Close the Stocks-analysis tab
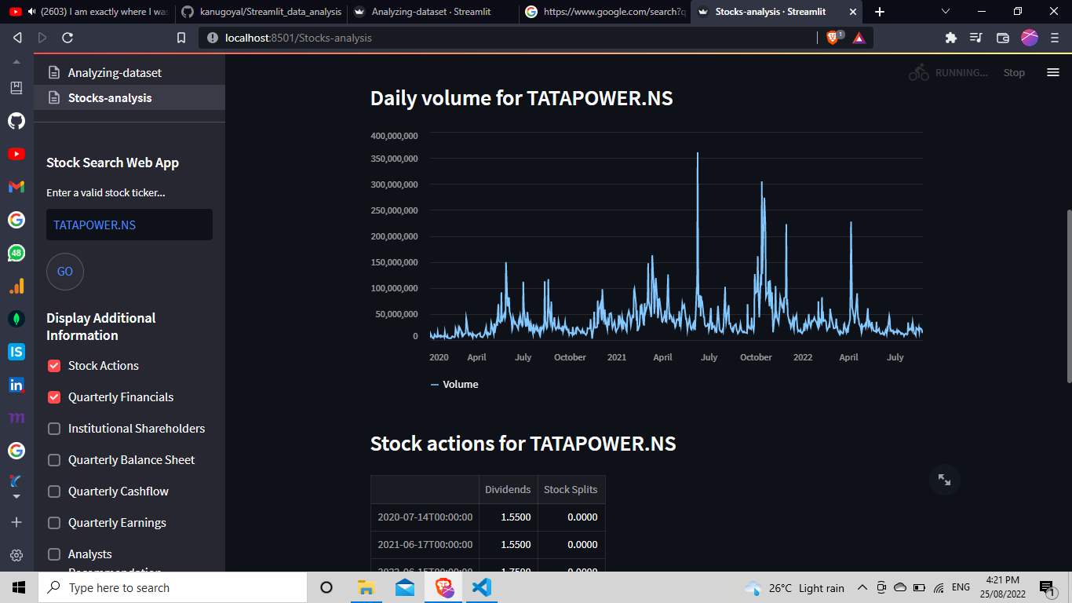The height and width of the screenshot is (603, 1072). 853,12
